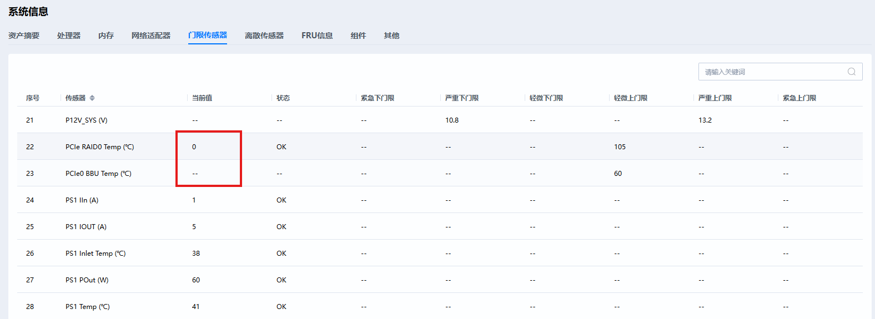Click the OK status of PCIe RAID0 Temp

point(281,146)
